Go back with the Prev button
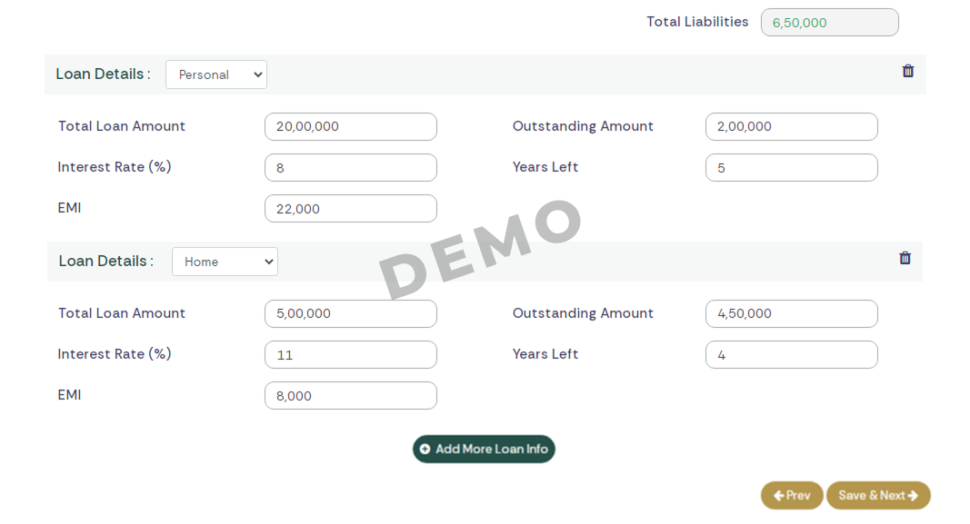 [792, 495]
